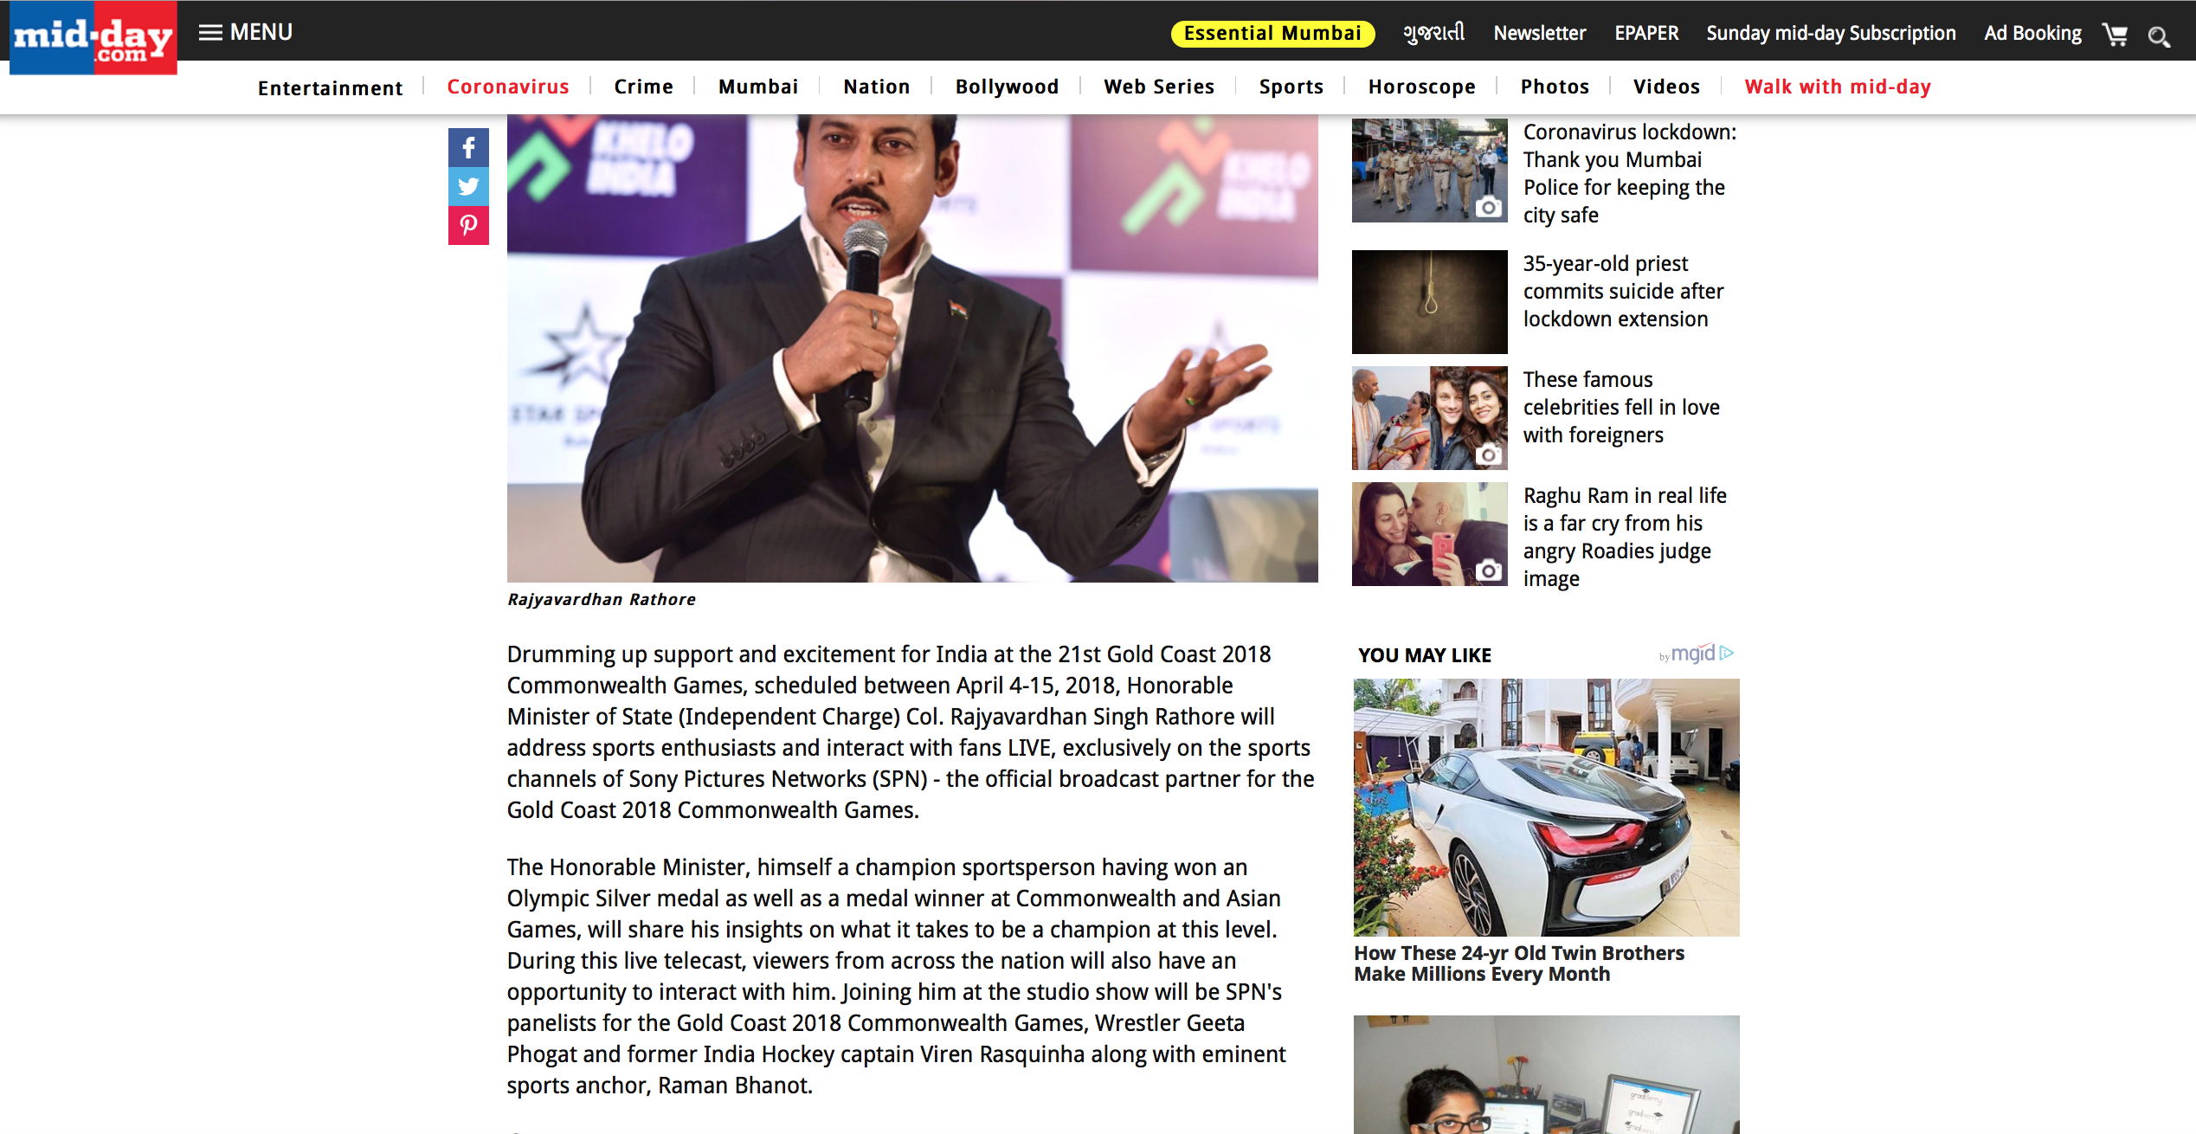Image resolution: width=2196 pixels, height=1134 pixels.
Task: Share article on Twitter
Action: click(468, 186)
